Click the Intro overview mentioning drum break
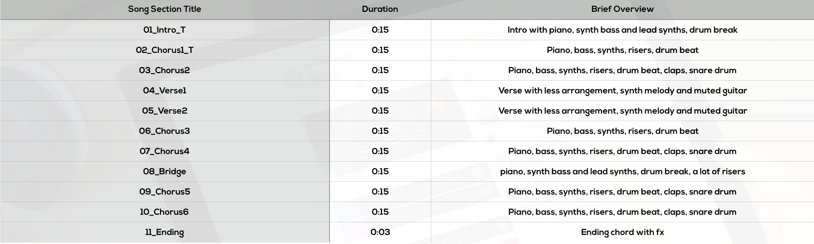 click(x=622, y=30)
